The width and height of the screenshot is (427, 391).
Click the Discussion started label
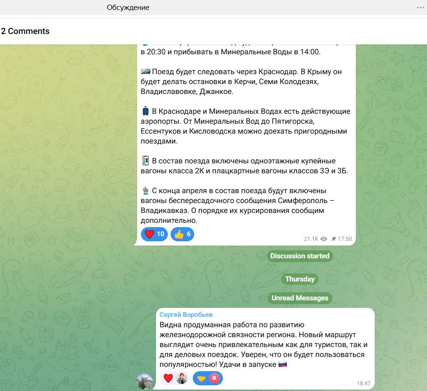(300, 256)
